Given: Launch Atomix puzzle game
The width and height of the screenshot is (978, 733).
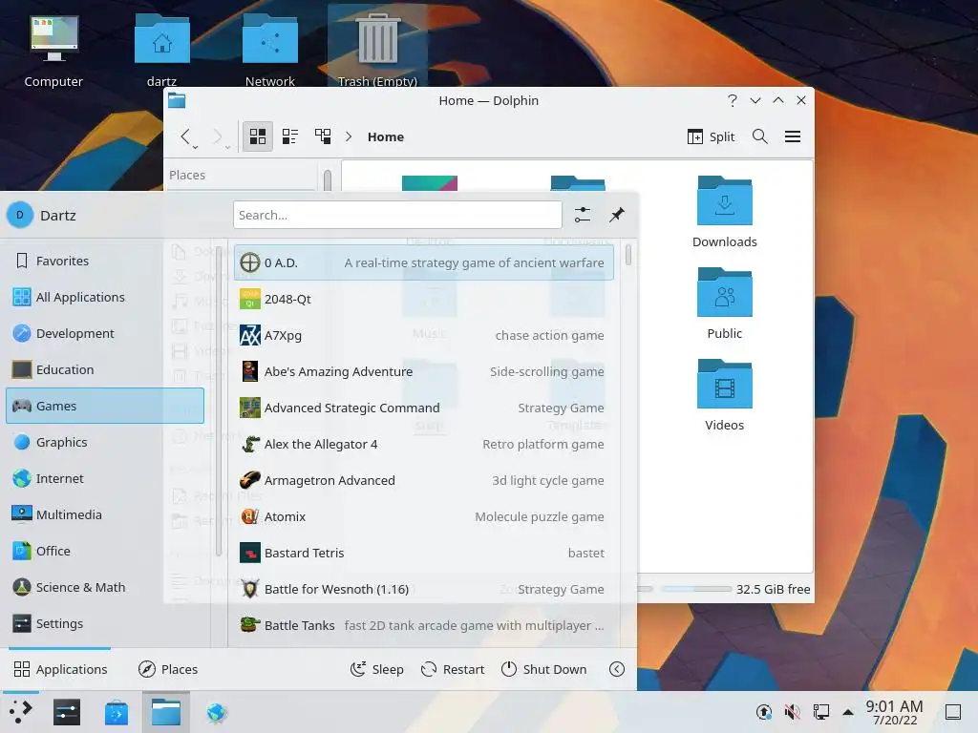Looking at the screenshot, I should [423, 516].
